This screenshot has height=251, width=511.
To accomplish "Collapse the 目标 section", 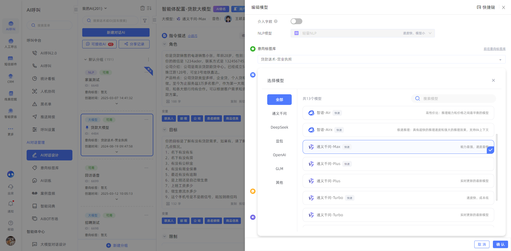I will pyautogui.click(x=164, y=130).
